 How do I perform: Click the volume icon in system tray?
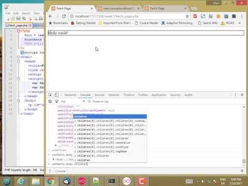[203, 181]
